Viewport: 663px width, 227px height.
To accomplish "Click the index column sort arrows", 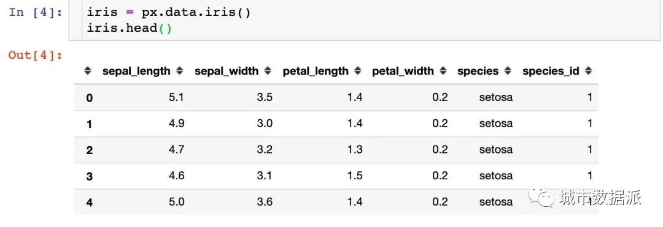I will coord(88,71).
